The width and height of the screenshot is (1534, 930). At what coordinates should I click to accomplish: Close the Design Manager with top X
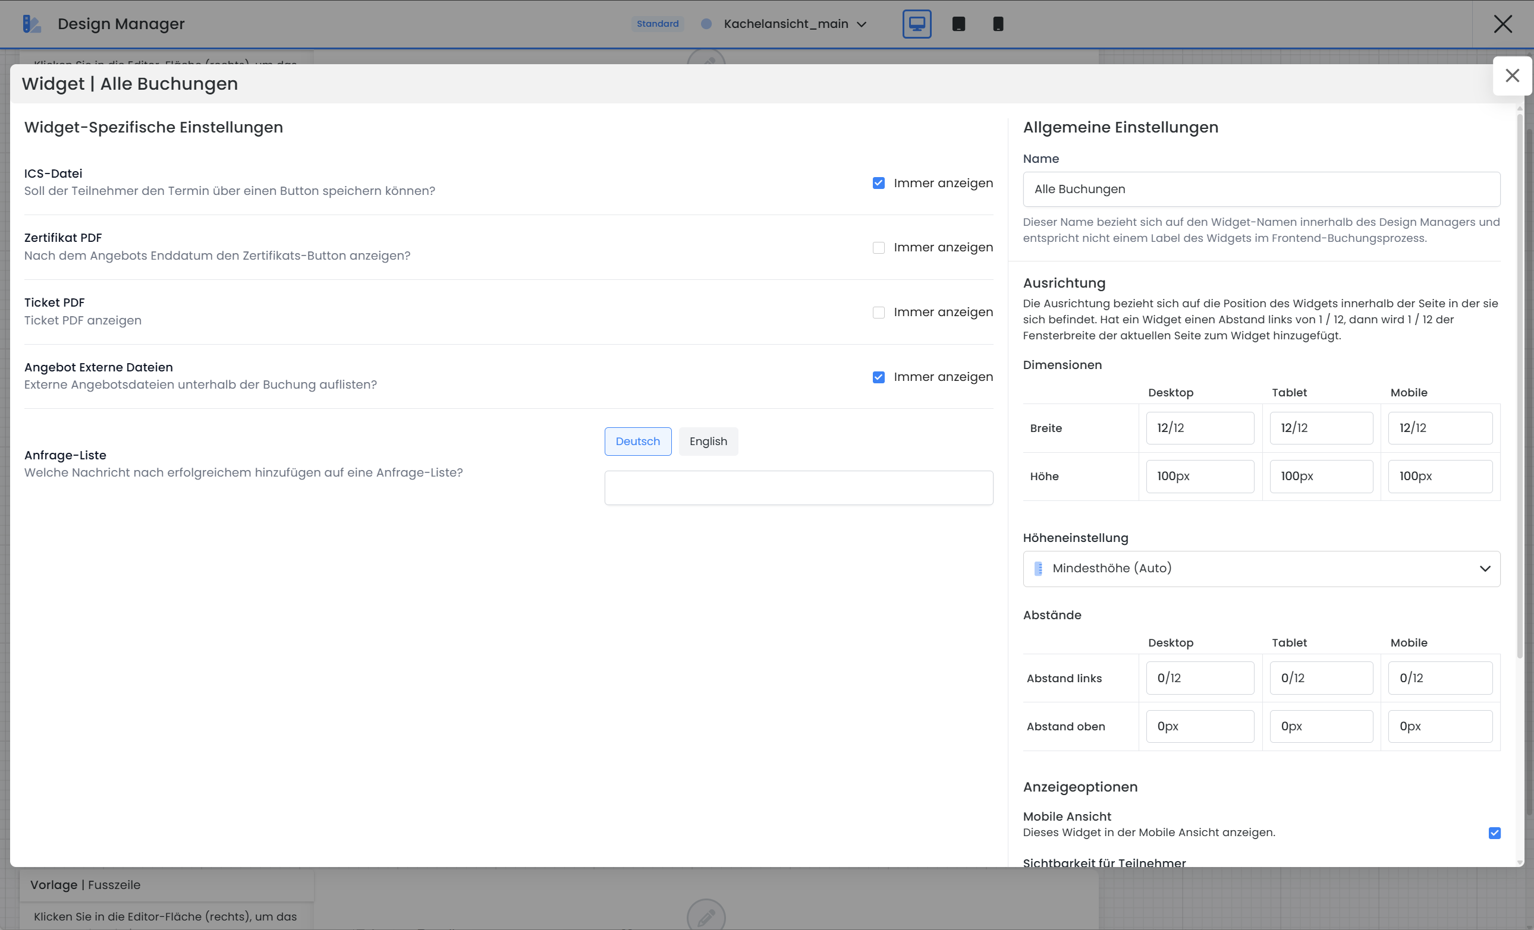pos(1502,24)
